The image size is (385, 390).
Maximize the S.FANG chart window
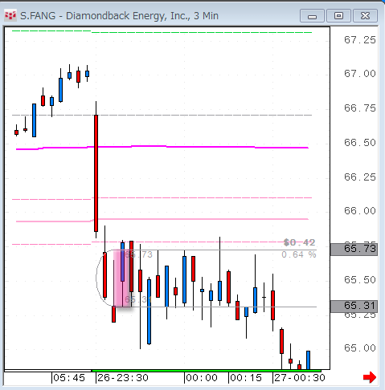tap(338, 16)
